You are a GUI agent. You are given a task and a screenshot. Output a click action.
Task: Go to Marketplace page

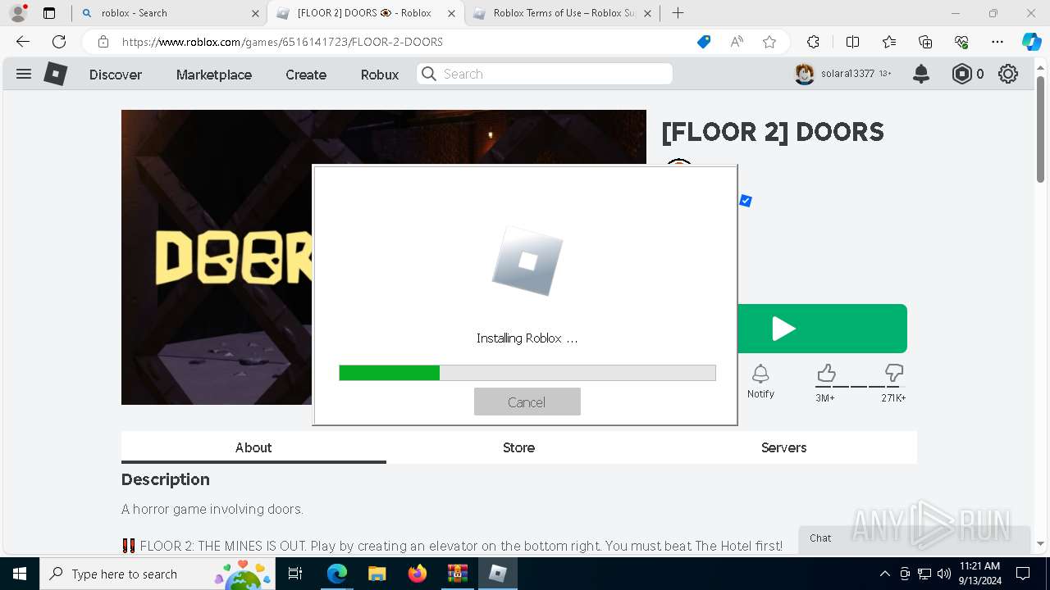point(214,74)
